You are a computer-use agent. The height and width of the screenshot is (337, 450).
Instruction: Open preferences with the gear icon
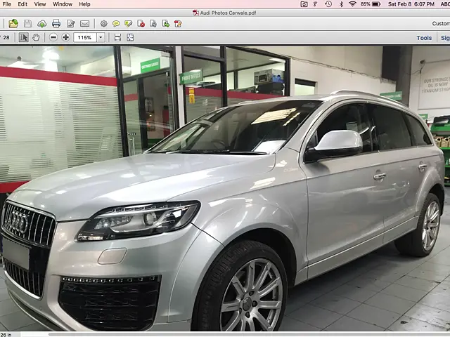coord(104,24)
